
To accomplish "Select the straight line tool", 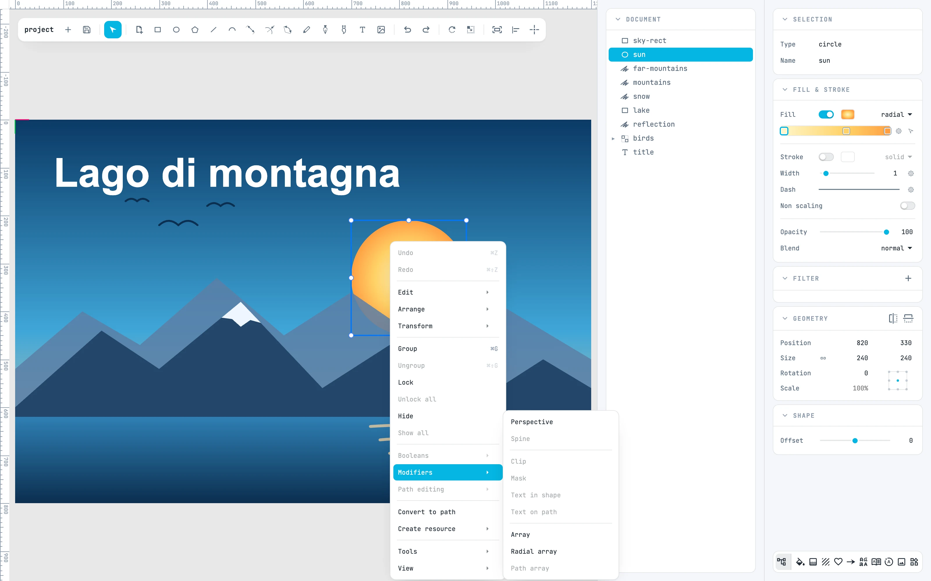I will click(x=214, y=30).
